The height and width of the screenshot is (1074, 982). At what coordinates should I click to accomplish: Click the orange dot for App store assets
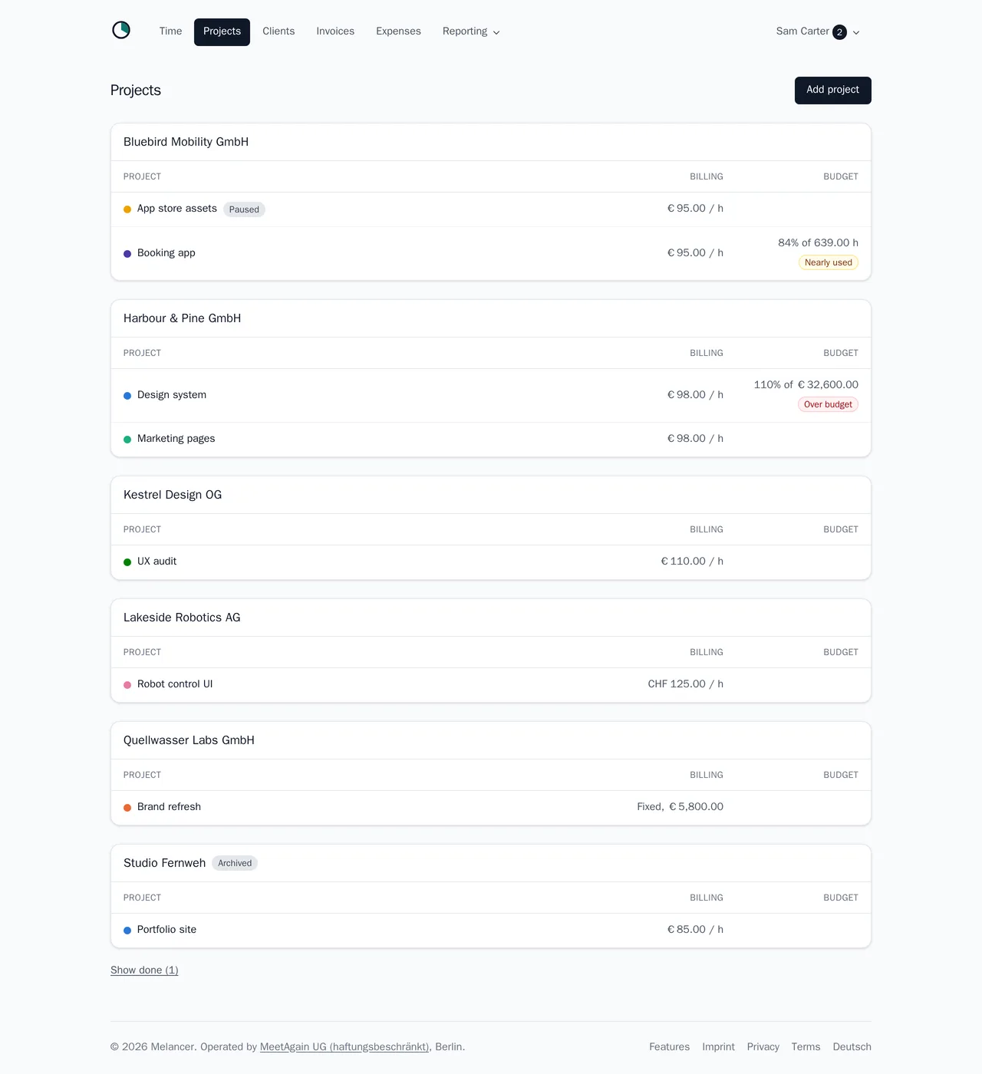pyautogui.click(x=127, y=209)
